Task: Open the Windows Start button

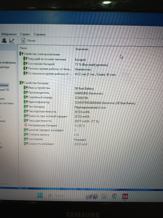Action: coord(40,195)
